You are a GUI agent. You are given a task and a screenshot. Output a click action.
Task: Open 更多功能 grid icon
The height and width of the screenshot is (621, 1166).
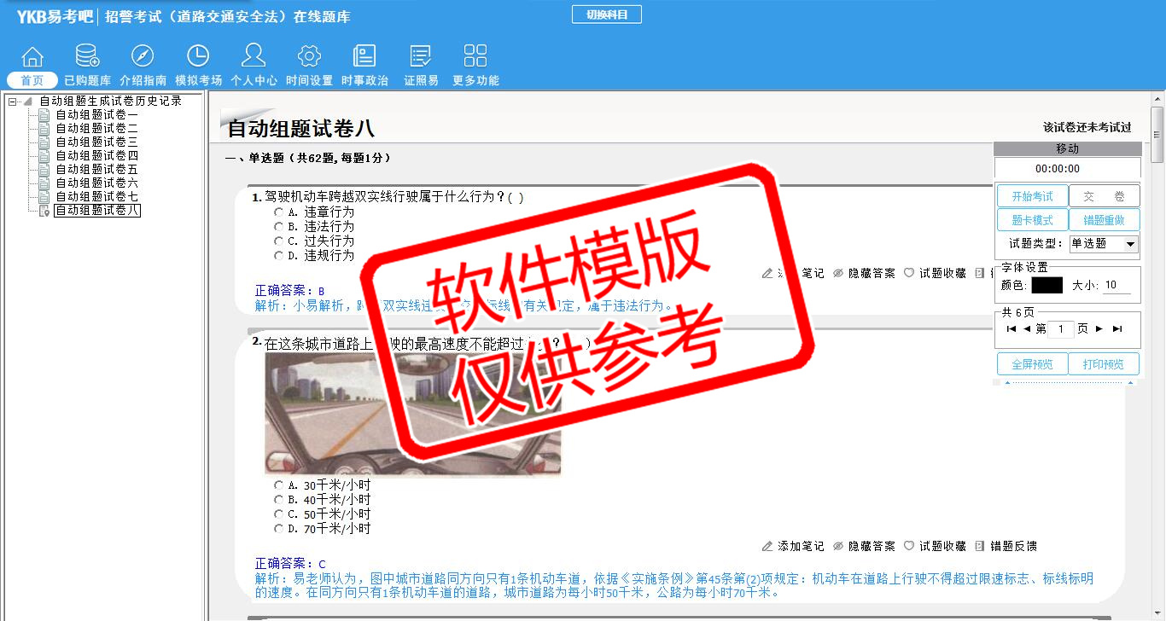475,57
